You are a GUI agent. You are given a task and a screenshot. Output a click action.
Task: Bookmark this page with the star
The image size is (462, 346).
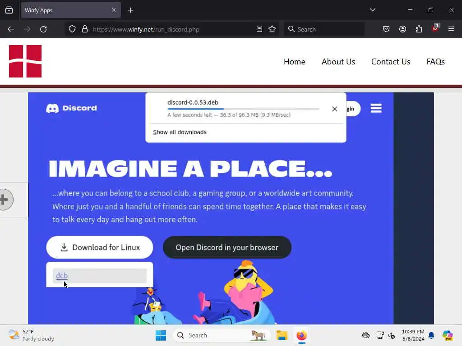click(x=272, y=29)
